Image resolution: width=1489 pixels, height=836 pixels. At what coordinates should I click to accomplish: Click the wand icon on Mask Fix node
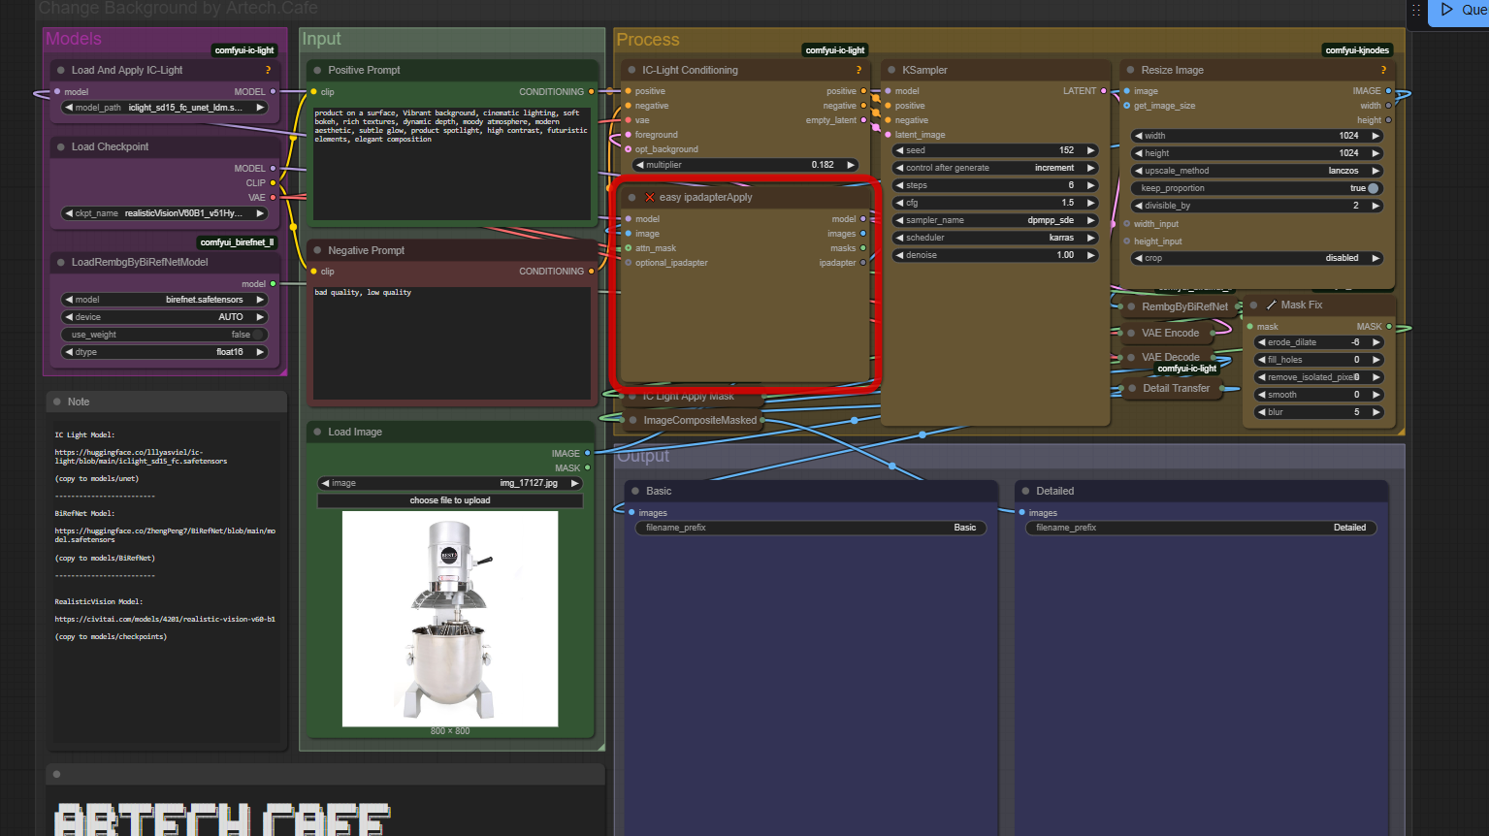(x=1271, y=305)
